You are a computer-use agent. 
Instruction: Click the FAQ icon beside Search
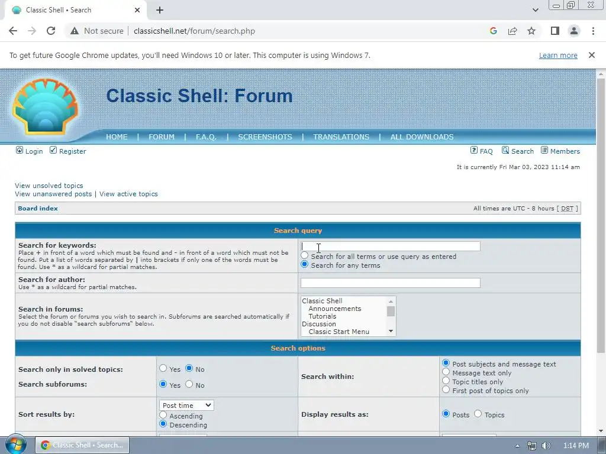point(474,150)
